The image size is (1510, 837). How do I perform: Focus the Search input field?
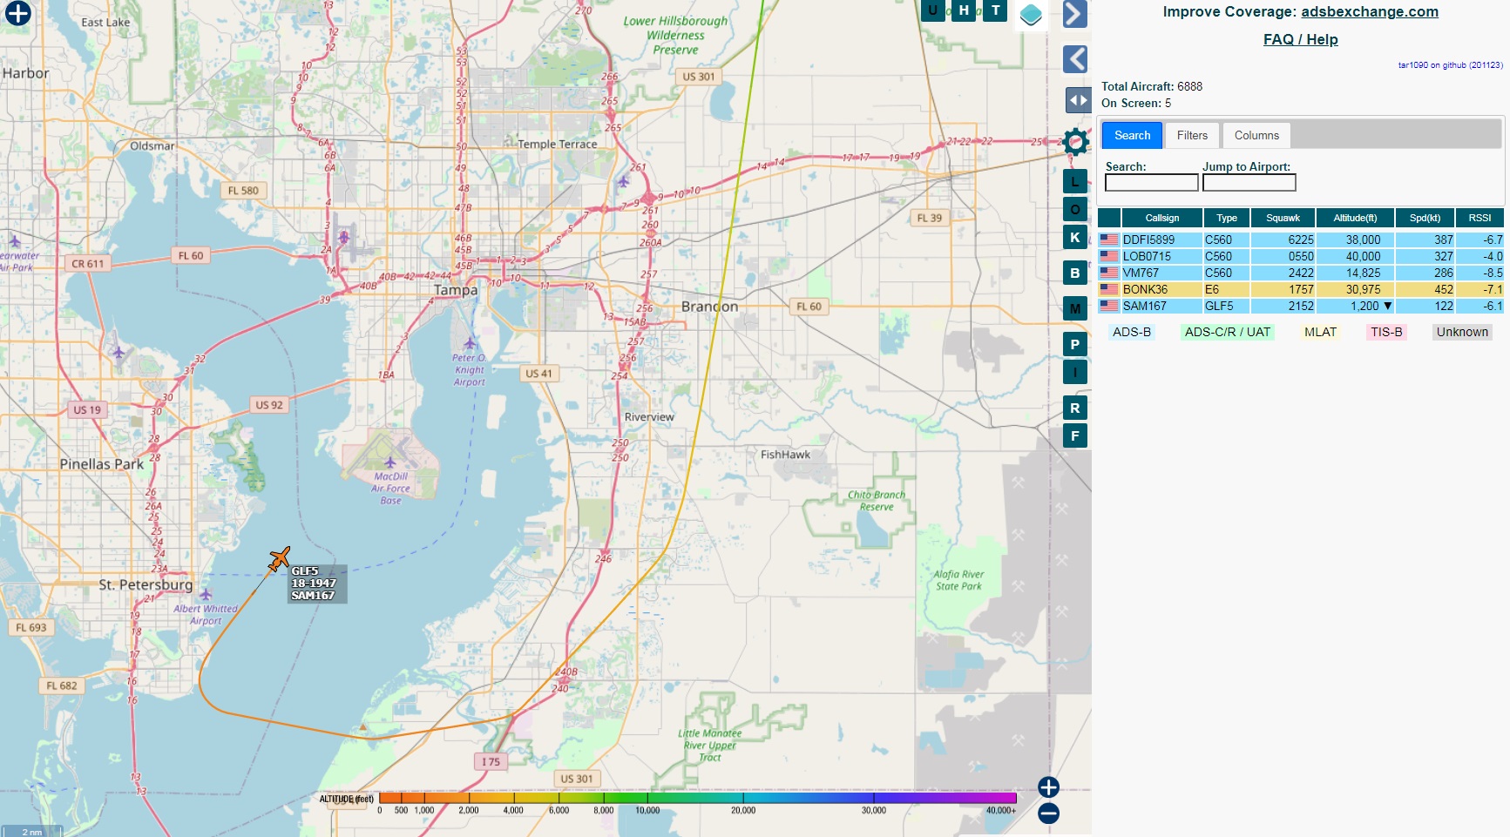pos(1151,182)
